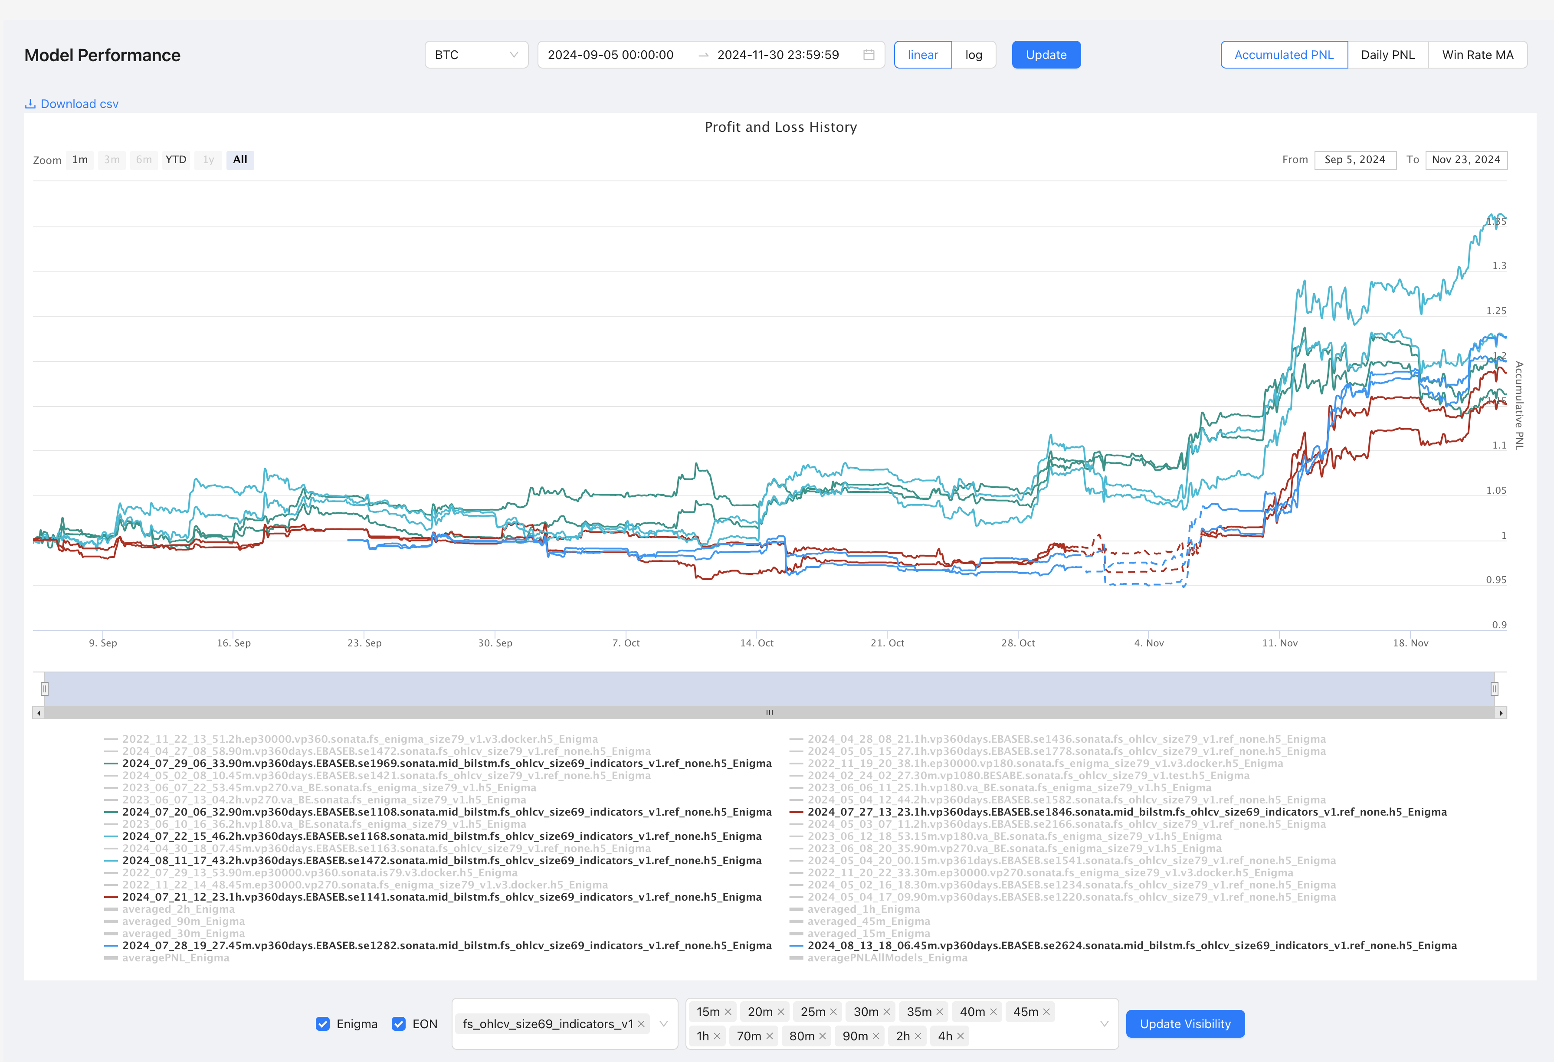Screen dimensions: 1554x1062
Task: Click the Update button
Action: (1046, 55)
